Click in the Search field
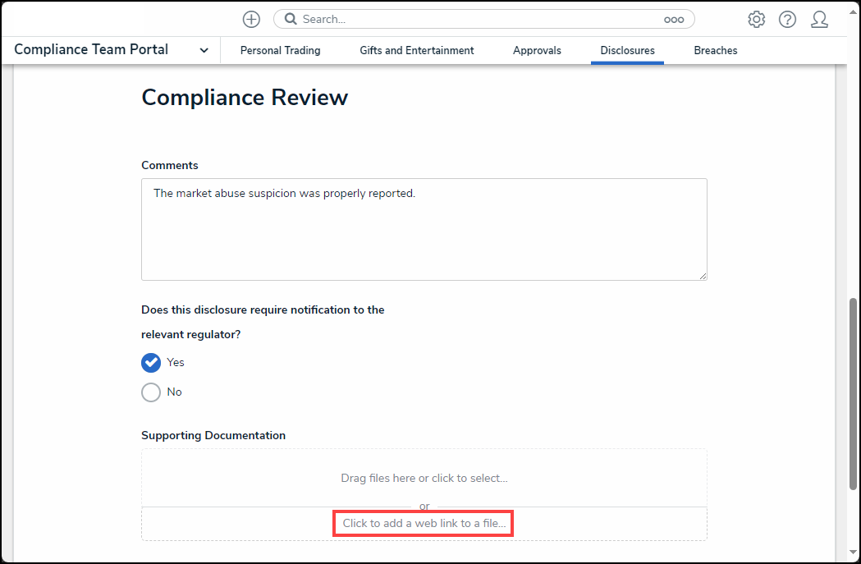The height and width of the screenshot is (564, 861). coord(476,19)
